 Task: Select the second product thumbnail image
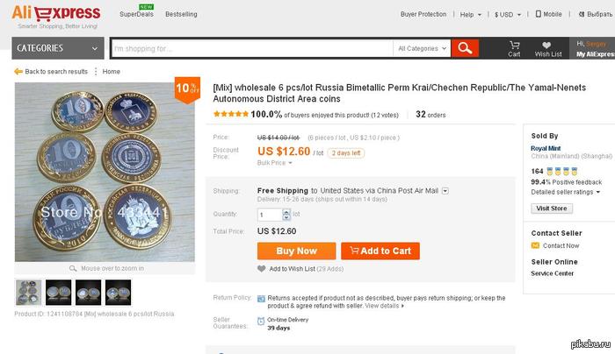58,292
